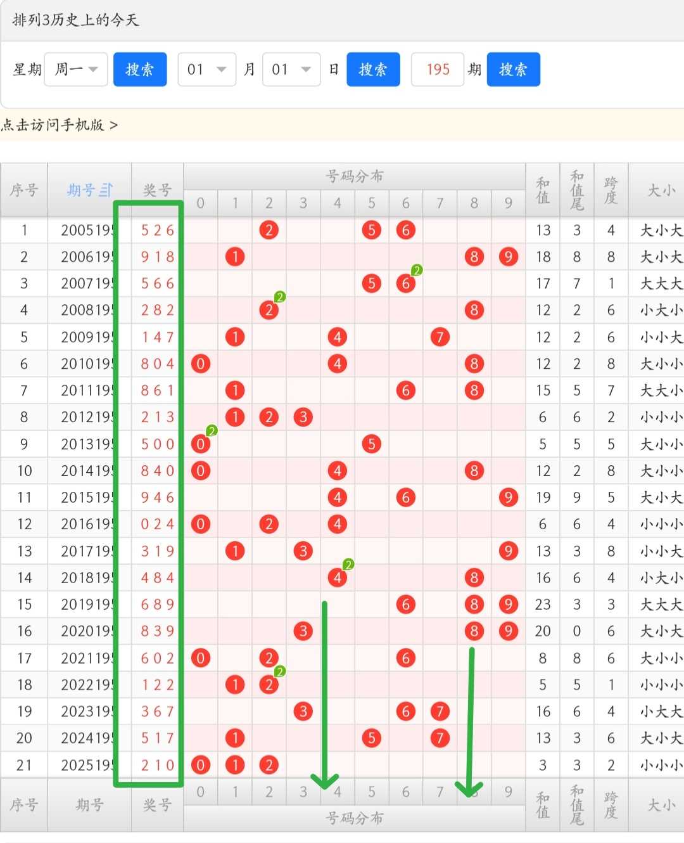The width and height of the screenshot is (684, 843).
Task: Expand the month dropdown before 月
Action: pos(207,69)
